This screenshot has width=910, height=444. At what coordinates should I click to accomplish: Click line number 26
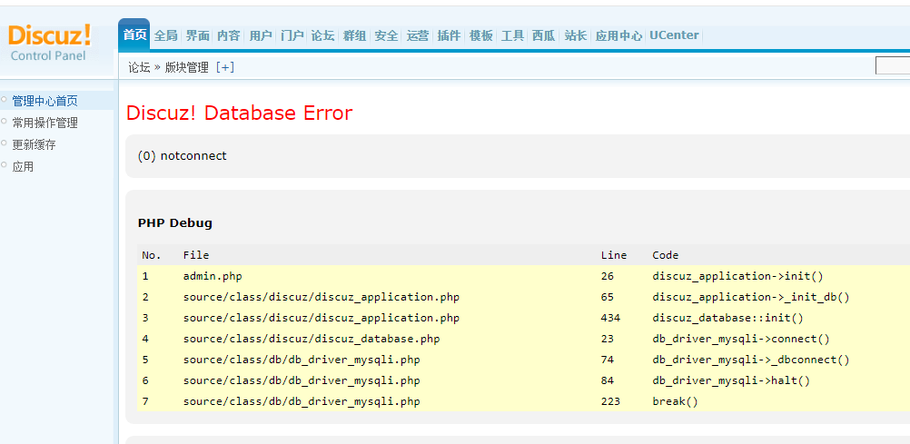coord(608,276)
